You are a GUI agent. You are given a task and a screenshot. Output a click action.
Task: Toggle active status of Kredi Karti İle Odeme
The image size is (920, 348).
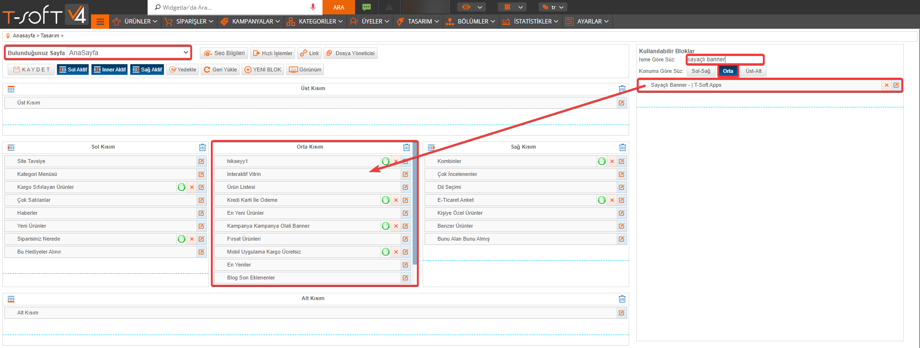(x=386, y=200)
